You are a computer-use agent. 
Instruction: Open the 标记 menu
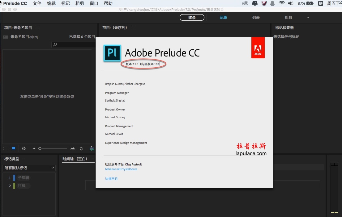[66, 3]
